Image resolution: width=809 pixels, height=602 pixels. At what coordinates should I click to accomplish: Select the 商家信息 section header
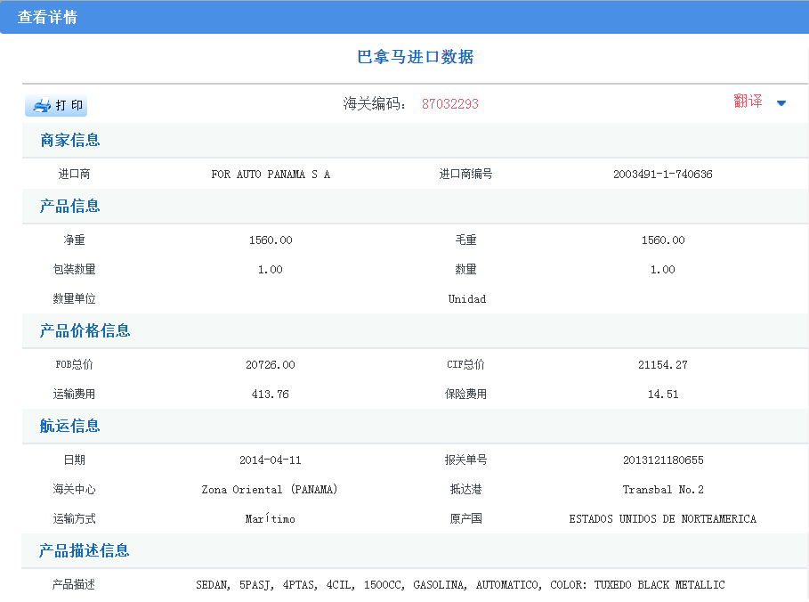pos(70,140)
